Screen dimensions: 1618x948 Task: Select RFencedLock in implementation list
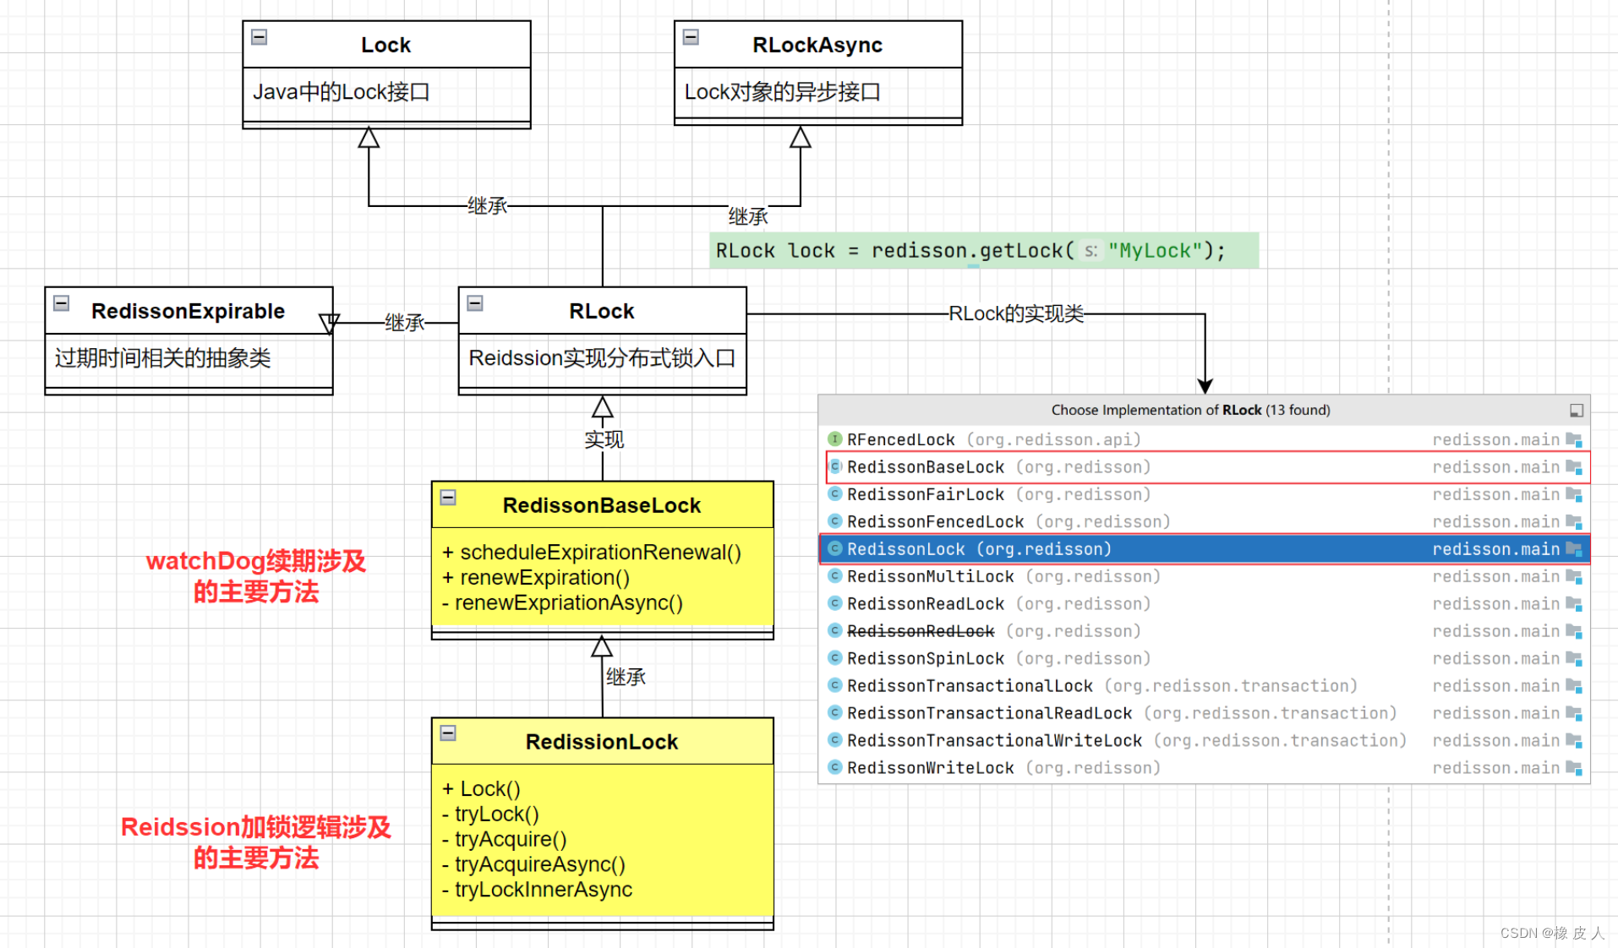(x=1204, y=439)
